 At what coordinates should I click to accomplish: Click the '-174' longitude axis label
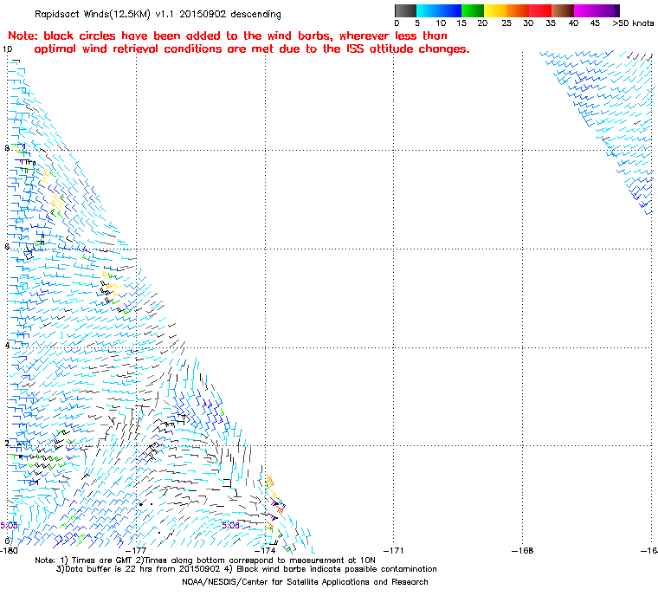(x=265, y=550)
